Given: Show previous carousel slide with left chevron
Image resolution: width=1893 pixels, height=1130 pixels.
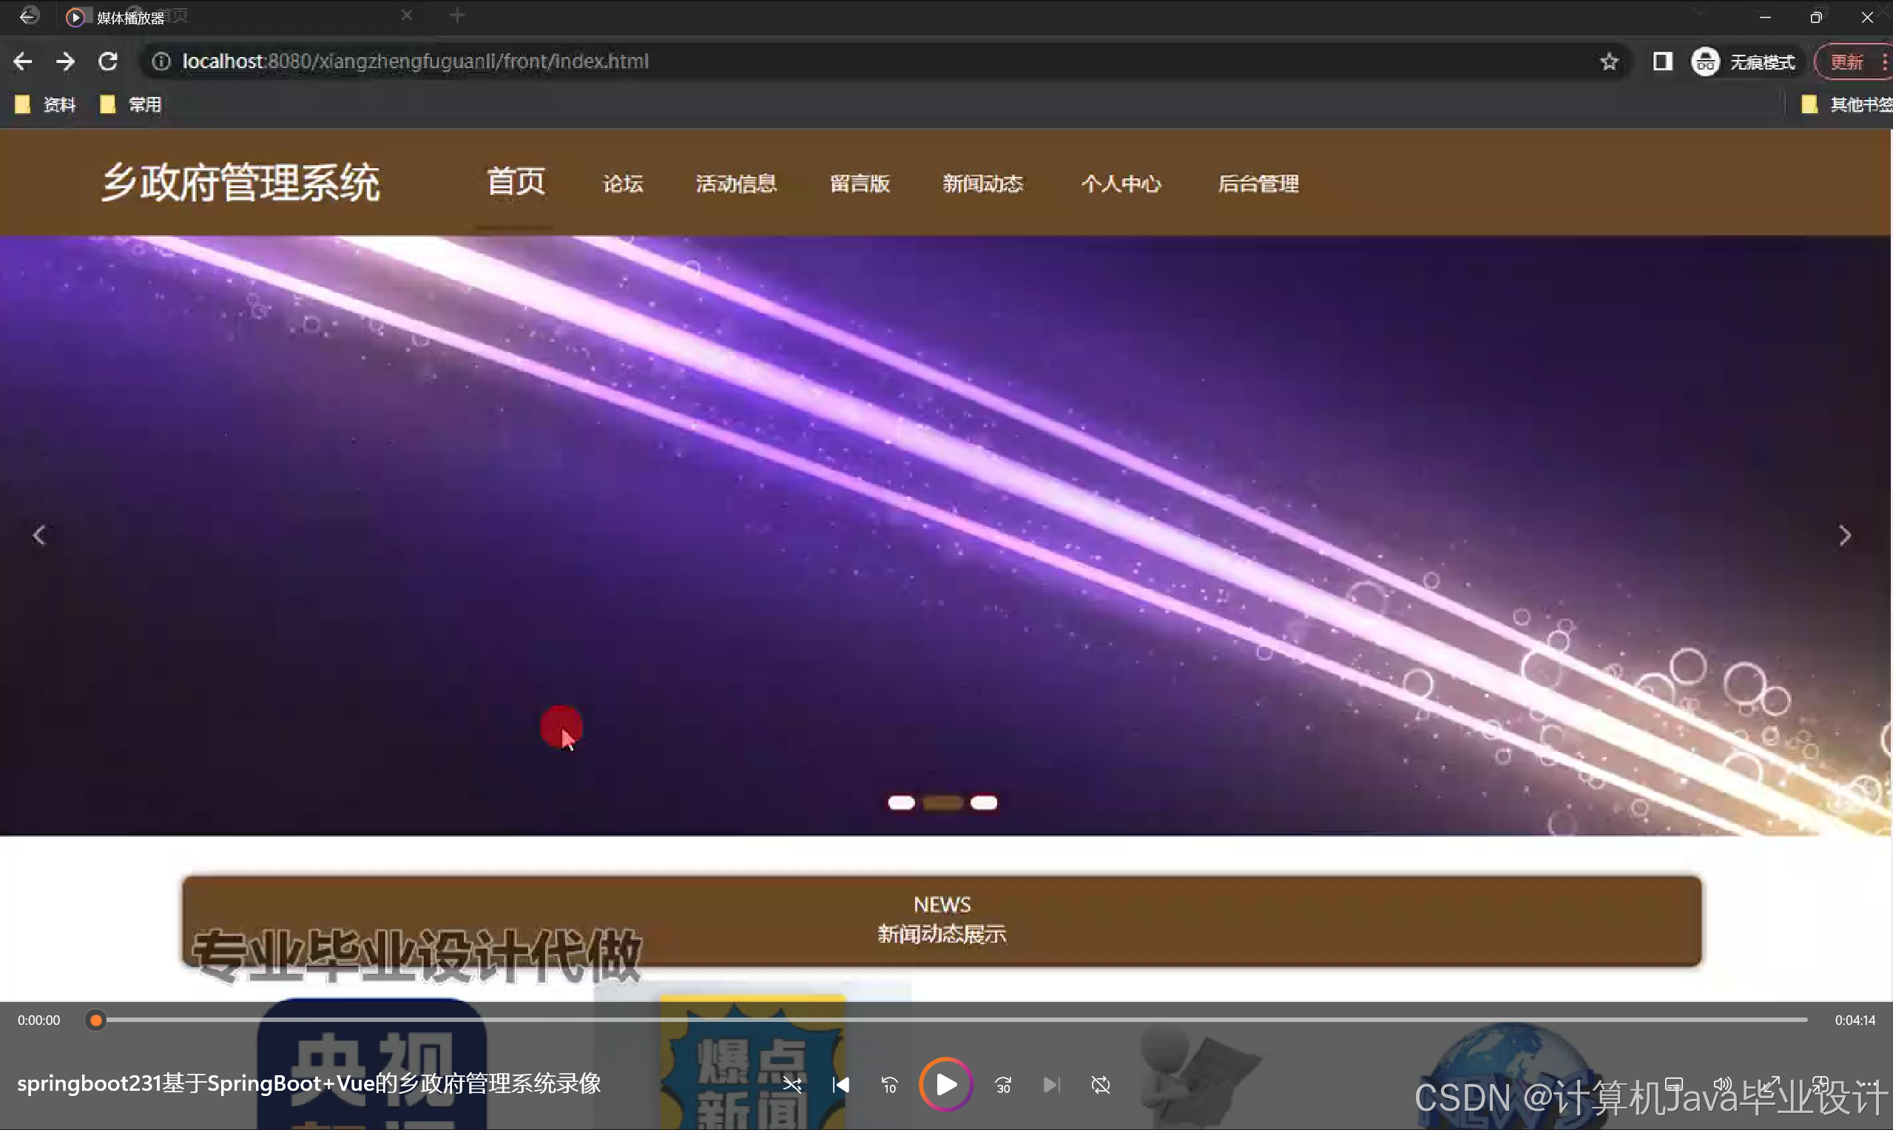Looking at the screenshot, I should 40,535.
